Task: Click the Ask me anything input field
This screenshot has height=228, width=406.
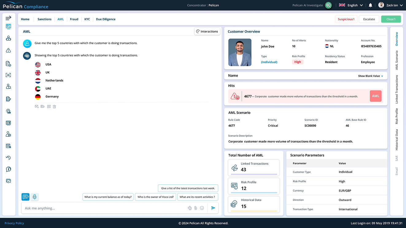Action: 104,208
